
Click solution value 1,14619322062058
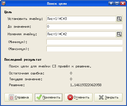tap(86, 85)
